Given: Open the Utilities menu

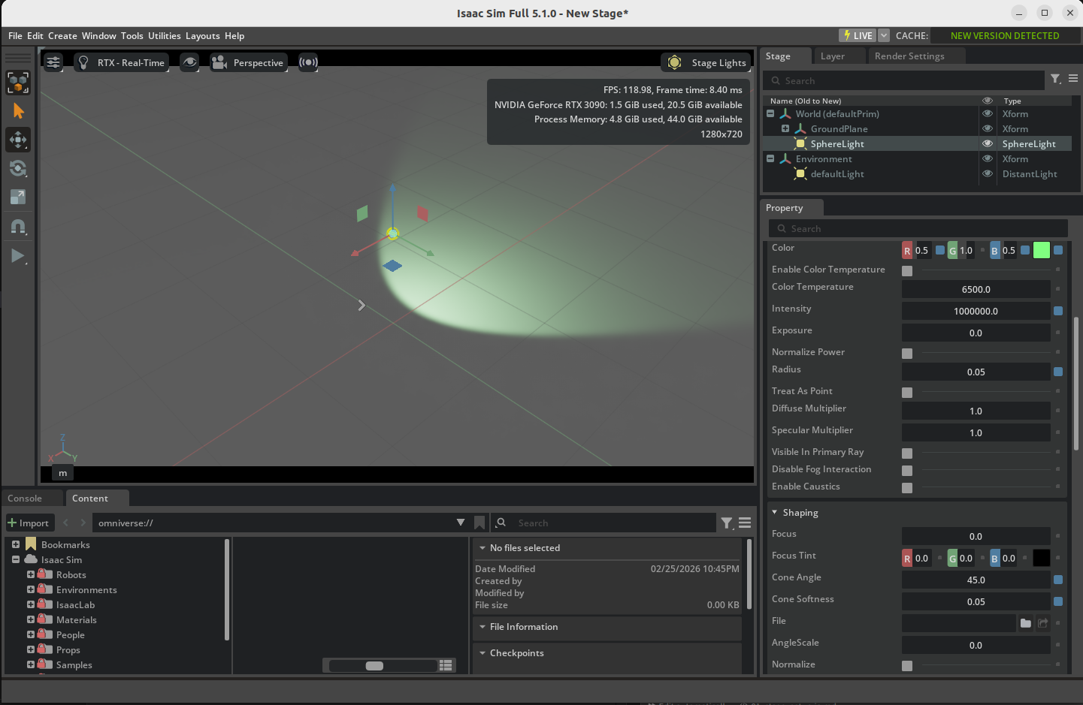Looking at the screenshot, I should pyautogui.click(x=164, y=36).
